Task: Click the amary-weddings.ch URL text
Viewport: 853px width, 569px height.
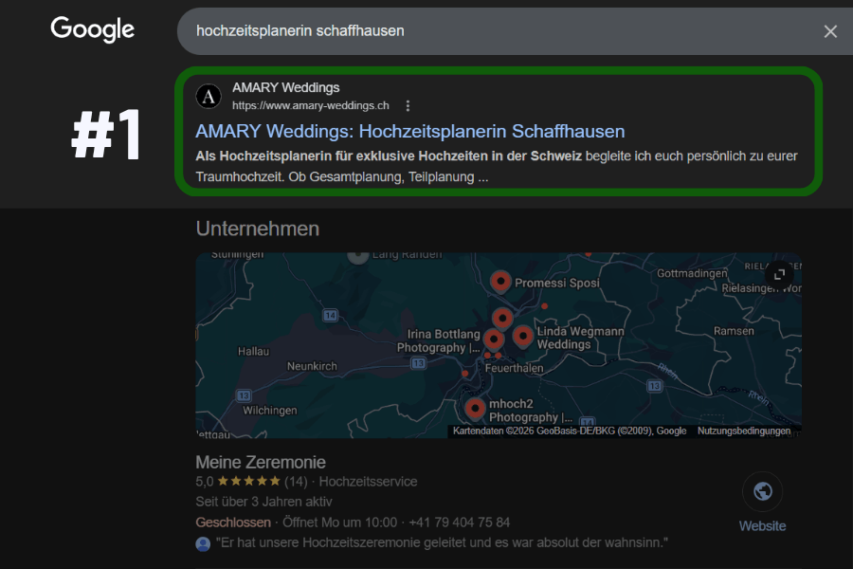Action: pyautogui.click(x=311, y=105)
